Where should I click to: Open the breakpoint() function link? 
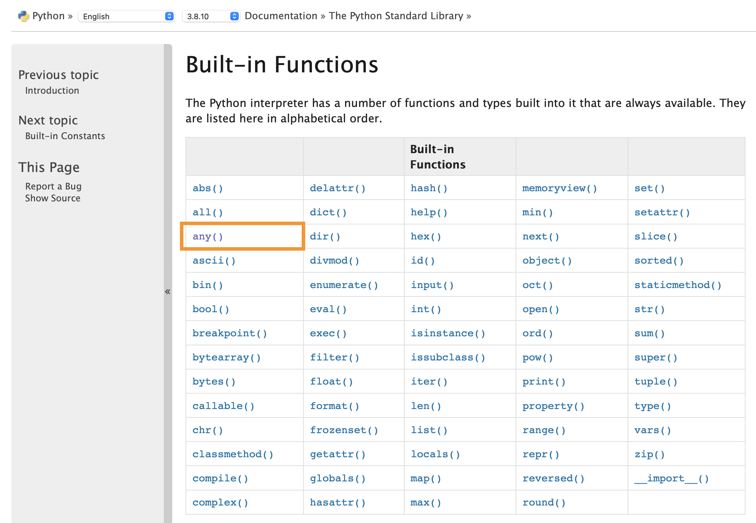point(230,333)
